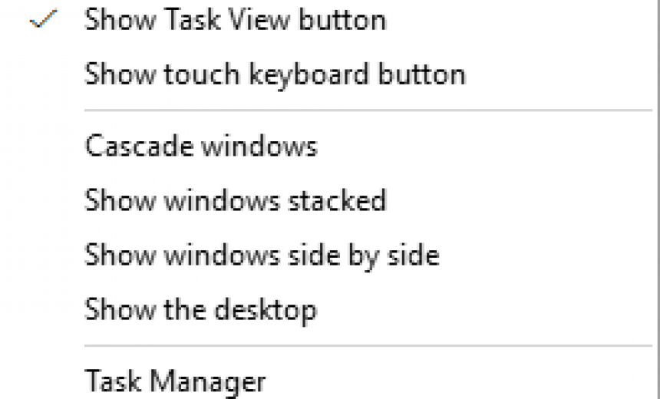Select Cascade windows from the context menu
This screenshot has width=660, height=399.
pos(200,146)
